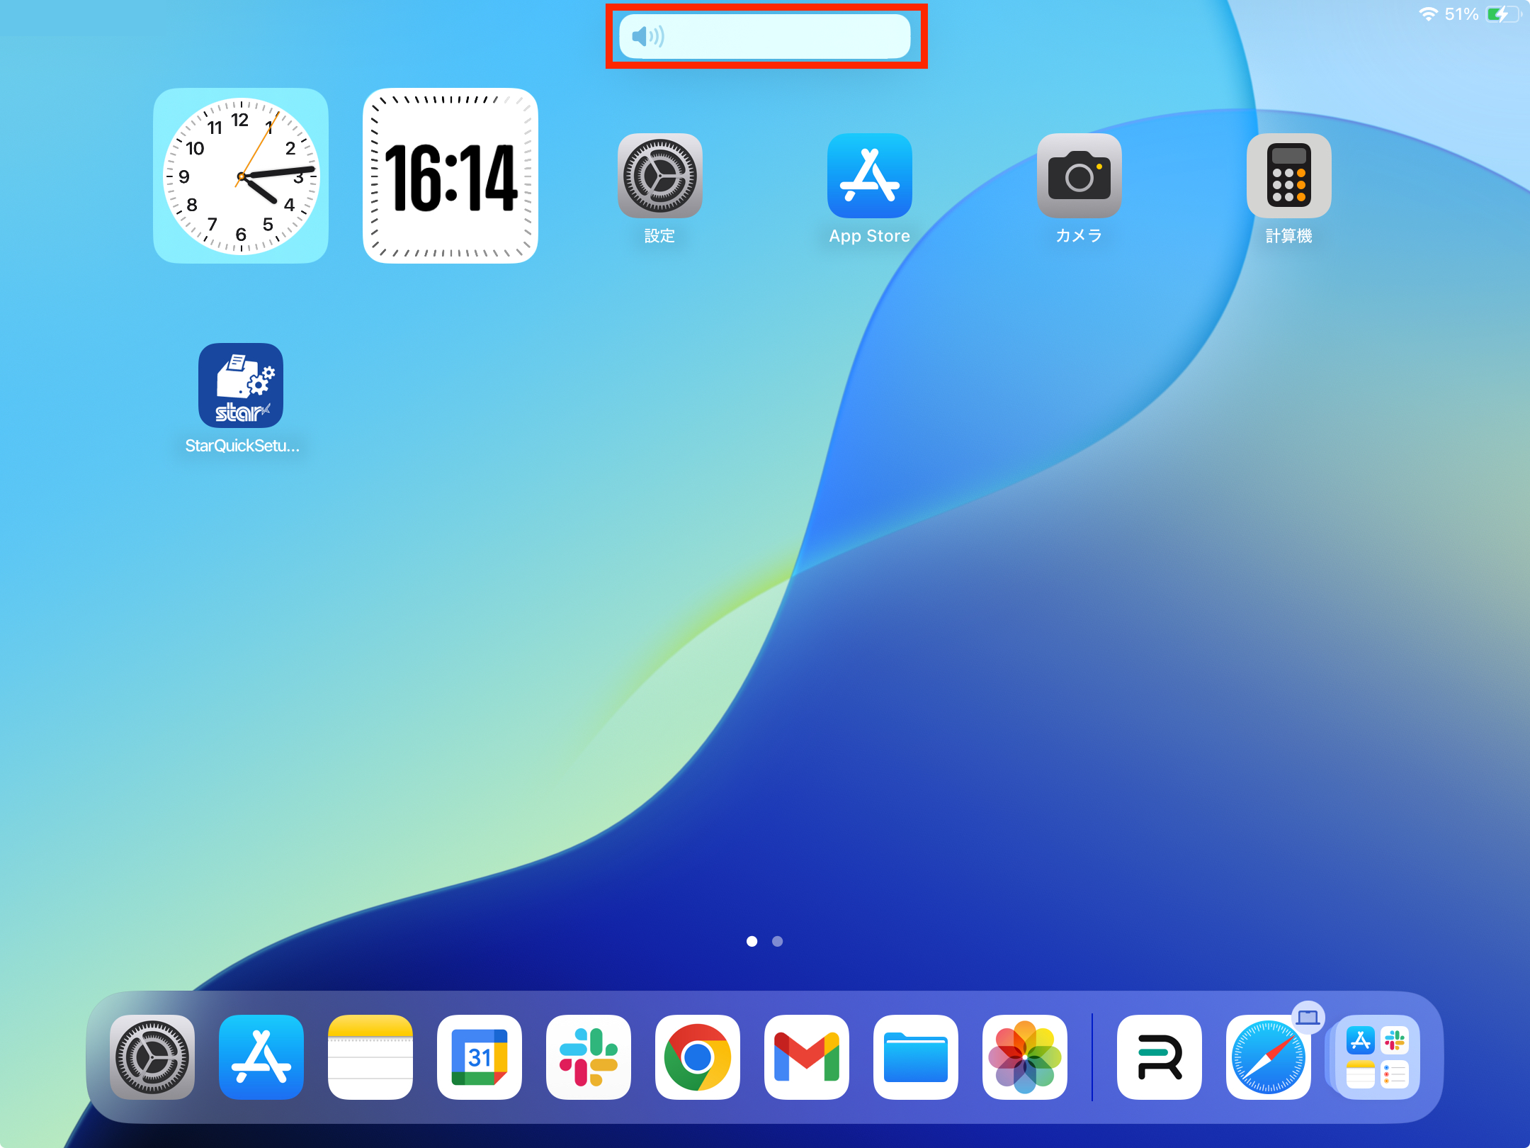Open the App Library folder in dock
1530x1148 pixels.
click(1377, 1057)
